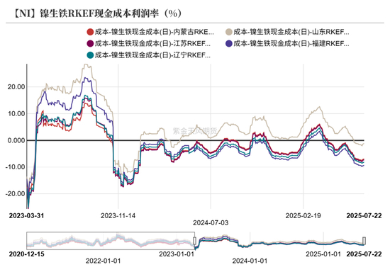The width and height of the screenshot is (390, 267).
Task: Toggle the beige 山东RKEF legend marker
Action: point(229,32)
